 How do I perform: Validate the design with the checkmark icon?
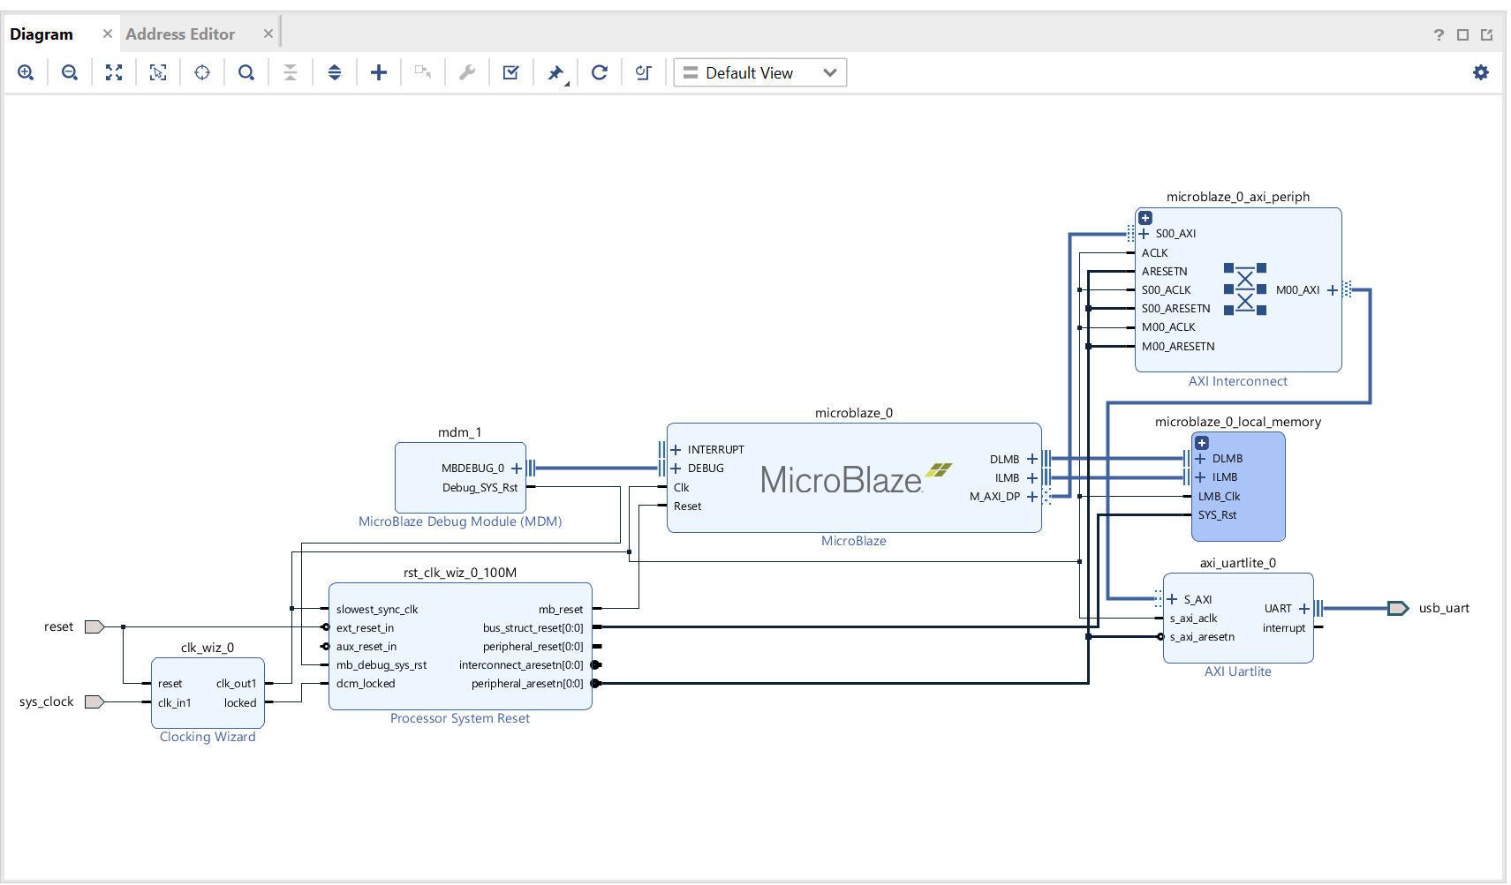click(511, 72)
